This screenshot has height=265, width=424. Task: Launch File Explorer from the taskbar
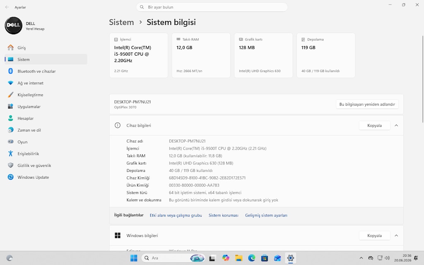click(x=238, y=258)
